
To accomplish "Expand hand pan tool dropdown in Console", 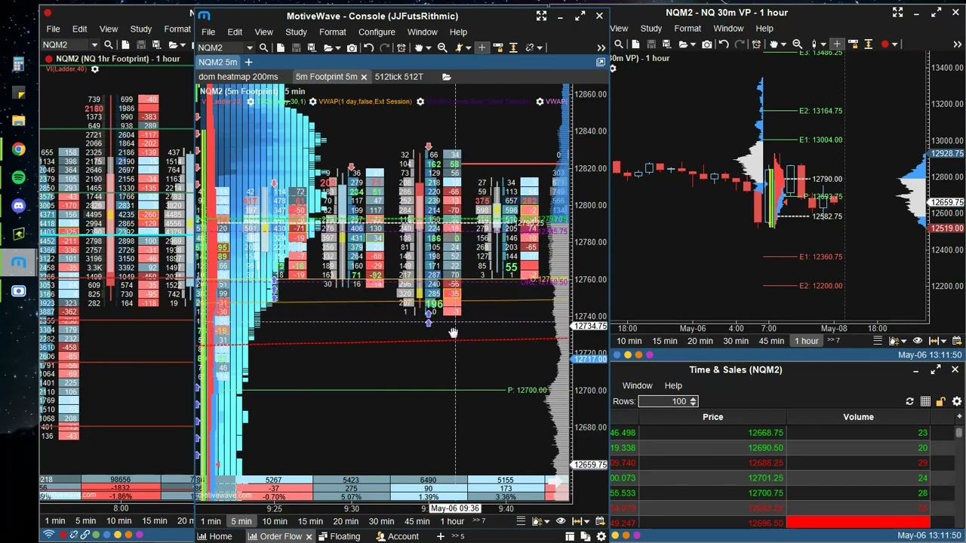I will pyautogui.click(x=429, y=48).
